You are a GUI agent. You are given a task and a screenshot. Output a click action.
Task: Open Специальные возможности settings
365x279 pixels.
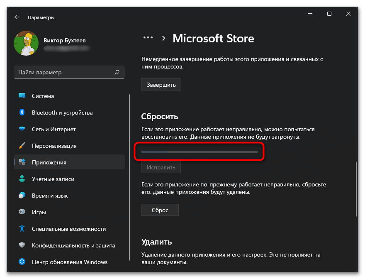[68, 229]
